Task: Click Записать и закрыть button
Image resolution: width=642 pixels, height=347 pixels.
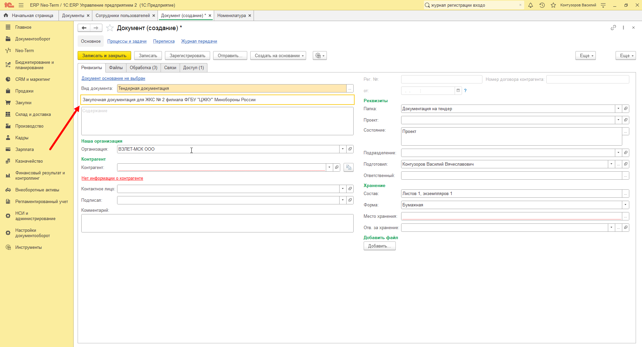Action: 104,56
